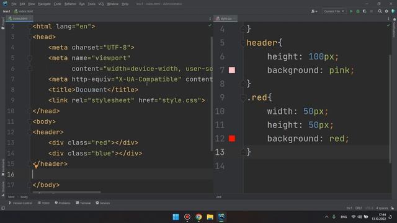Collapse the meta viewport tag at HTML line 5

[30, 58]
